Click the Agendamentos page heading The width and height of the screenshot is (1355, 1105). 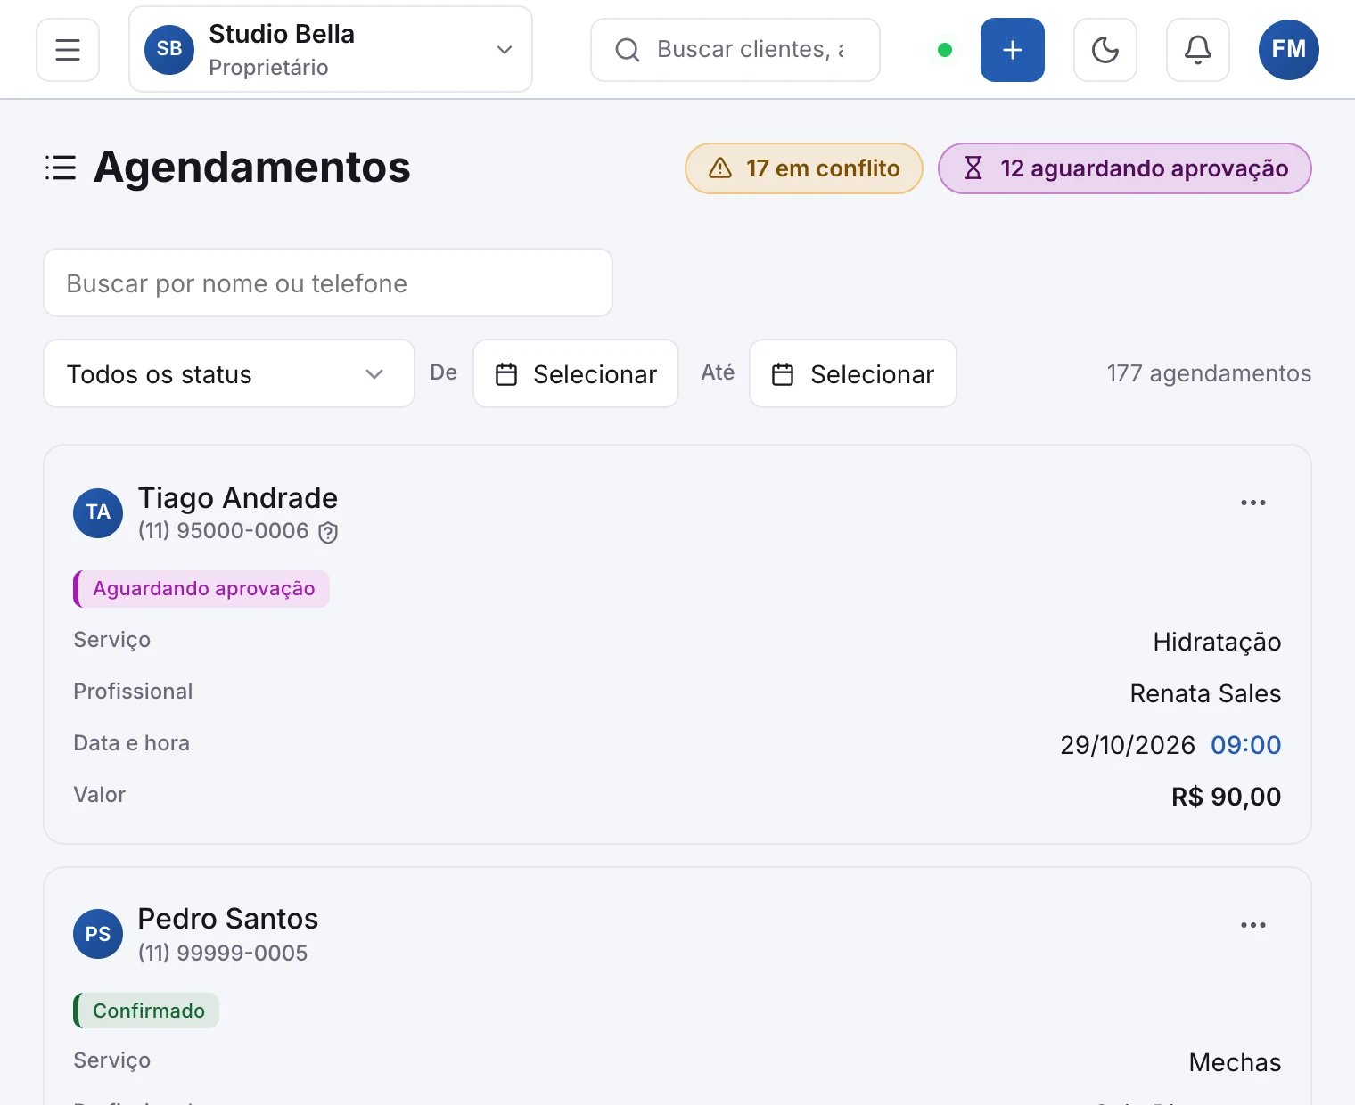(252, 168)
